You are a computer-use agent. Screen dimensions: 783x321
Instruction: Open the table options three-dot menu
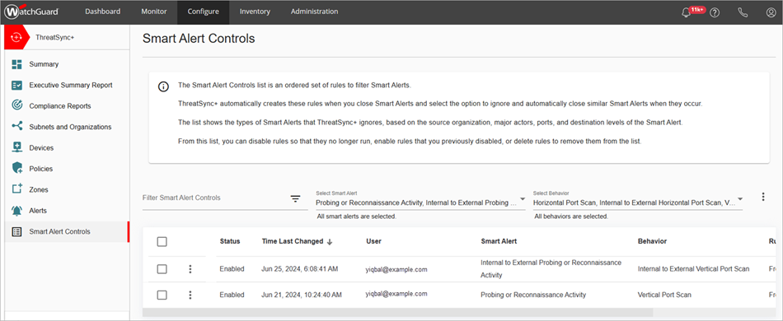click(763, 197)
